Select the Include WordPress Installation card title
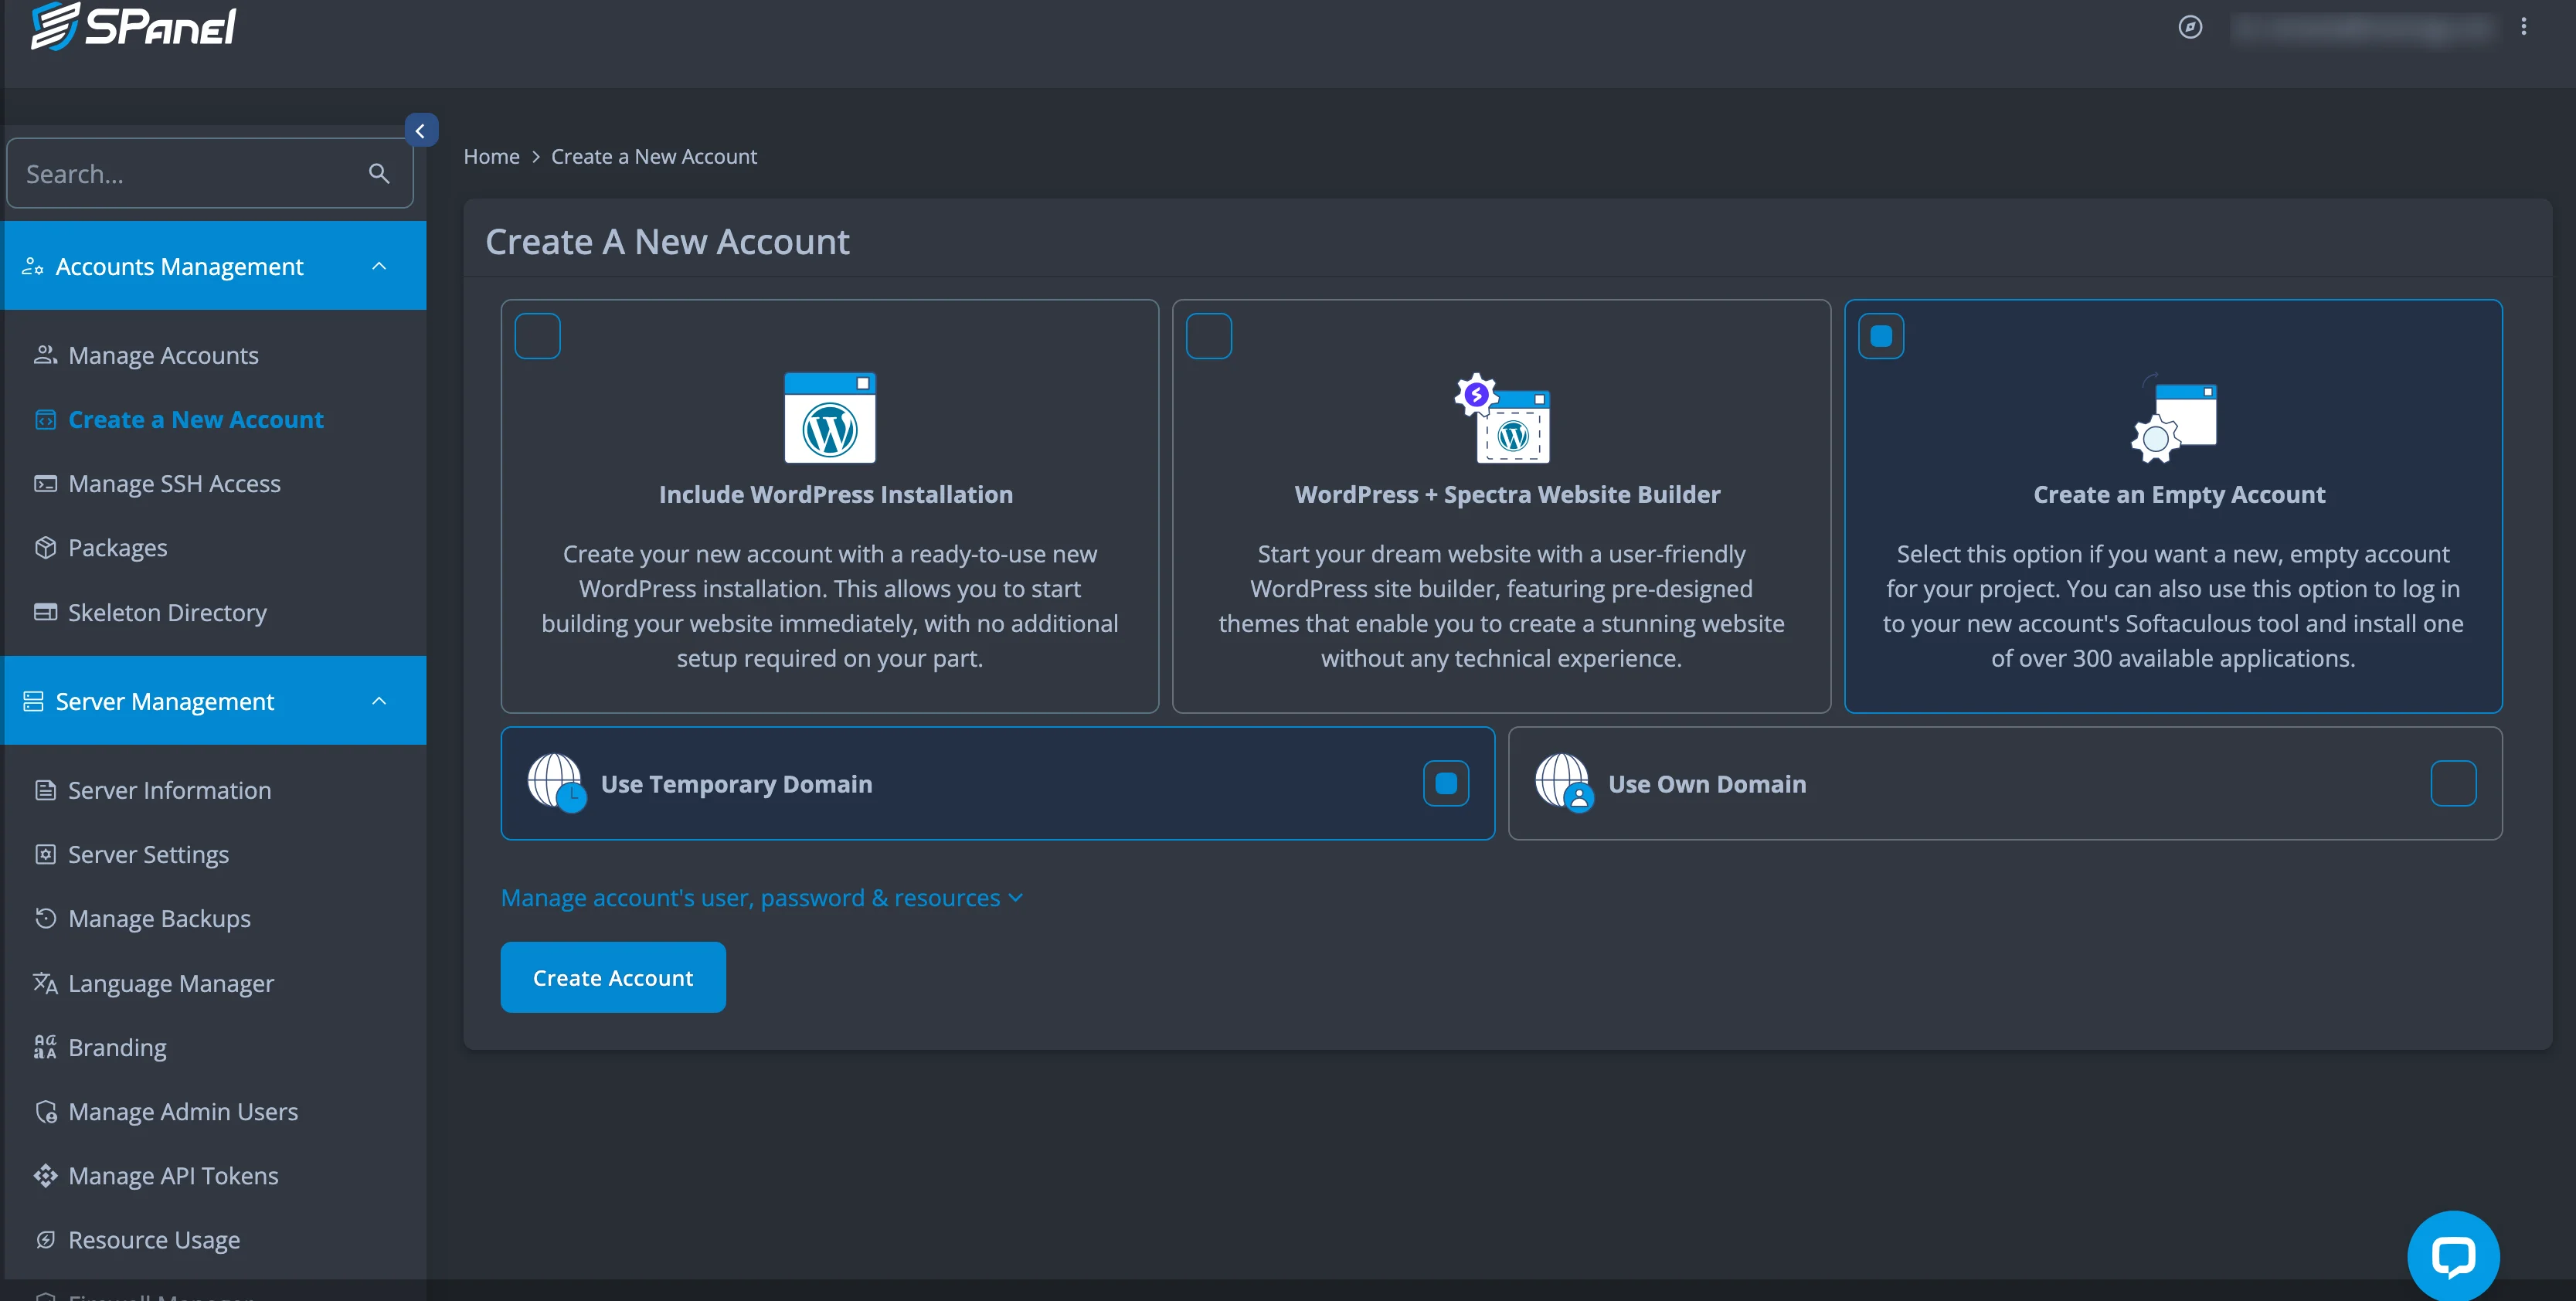The width and height of the screenshot is (2576, 1301). pyautogui.click(x=835, y=494)
